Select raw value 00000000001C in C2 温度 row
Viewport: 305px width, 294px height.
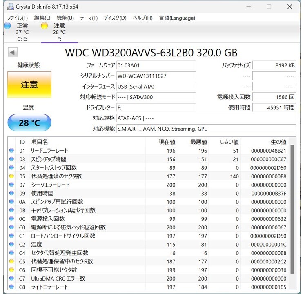(268, 245)
